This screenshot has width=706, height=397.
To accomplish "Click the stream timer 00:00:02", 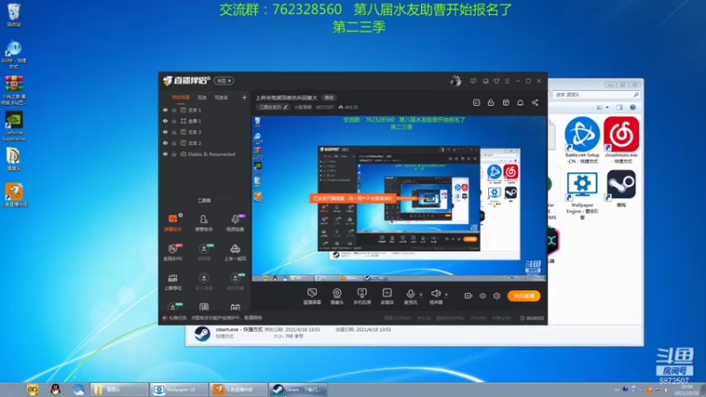I will (532, 318).
